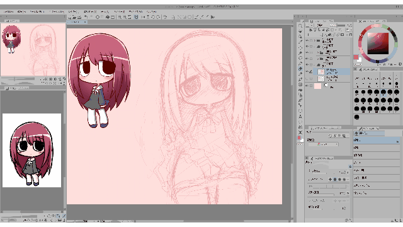Expand the third layer folder arrow
The height and width of the screenshot is (227, 403).
(318, 52)
